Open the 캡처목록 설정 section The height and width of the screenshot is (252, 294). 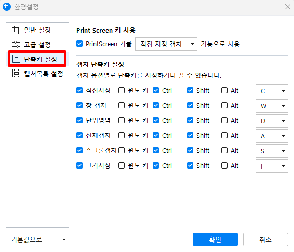(x=37, y=74)
